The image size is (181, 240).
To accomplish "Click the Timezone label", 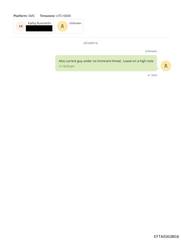I will click(x=47, y=16).
